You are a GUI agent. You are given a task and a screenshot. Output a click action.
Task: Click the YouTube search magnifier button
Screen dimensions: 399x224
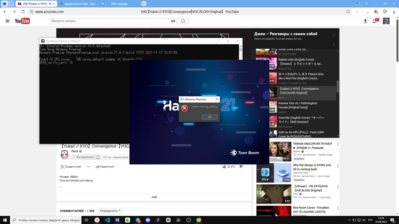tap(183, 21)
